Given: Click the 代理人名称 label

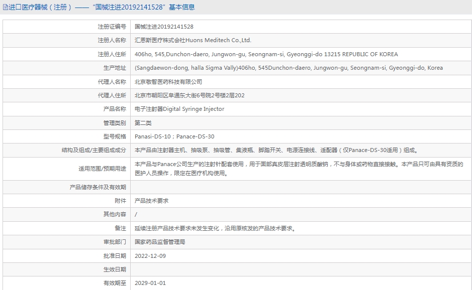Looking at the screenshot, I should [x=112, y=82].
